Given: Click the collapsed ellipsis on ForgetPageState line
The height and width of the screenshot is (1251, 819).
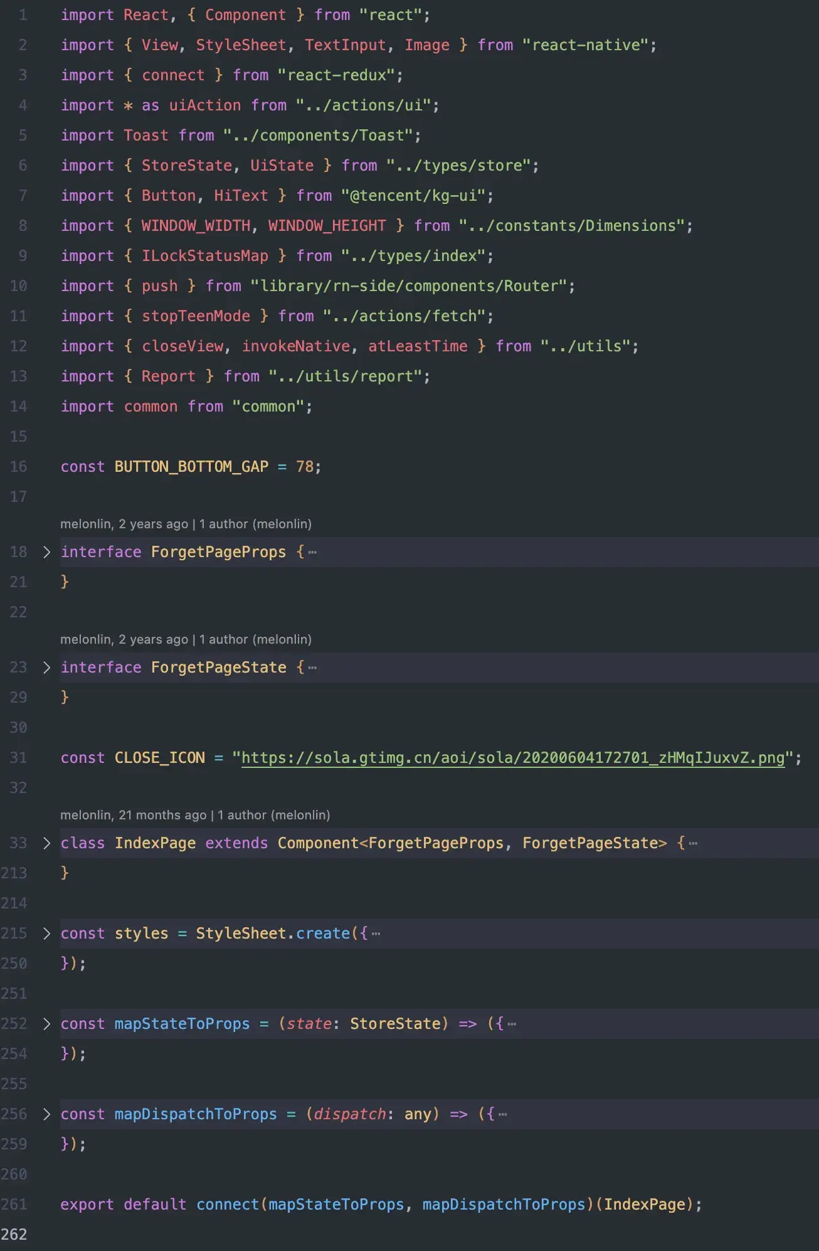Looking at the screenshot, I should tap(312, 668).
